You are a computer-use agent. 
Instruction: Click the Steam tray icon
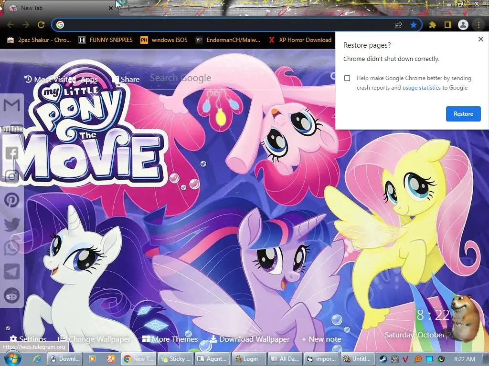tap(383, 359)
